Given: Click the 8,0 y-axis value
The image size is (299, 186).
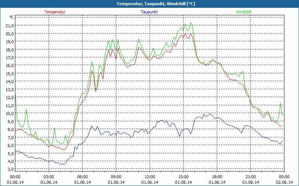Looking at the screenshot, I should 11,129.
